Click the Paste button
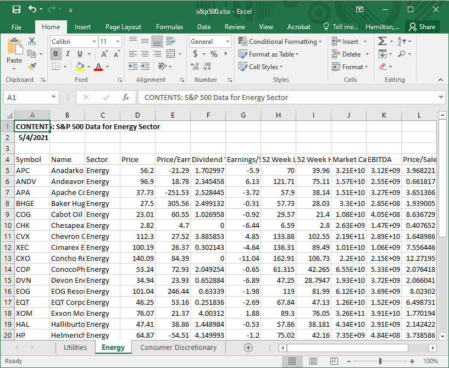Image resolution: width=449 pixels, height=368 pixels. click(x=14, y=52)
